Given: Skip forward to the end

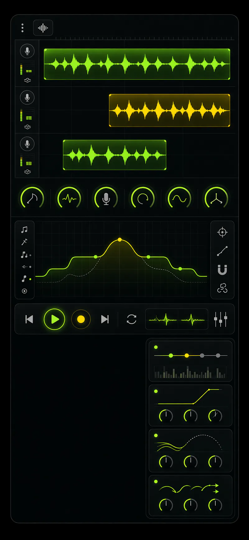Looking at the screenshot, I should (x=105, y=319).
